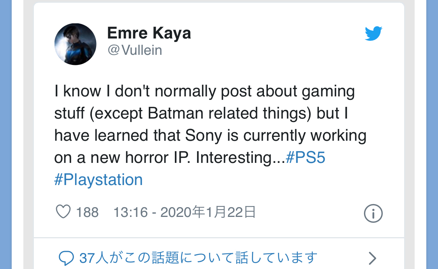Click the Emre Kaya display name
Viewport: 438px width, 269px height.
149,33
